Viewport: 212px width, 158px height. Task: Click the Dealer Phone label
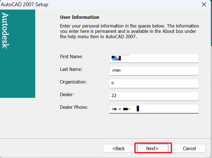[x=74, y=107]
